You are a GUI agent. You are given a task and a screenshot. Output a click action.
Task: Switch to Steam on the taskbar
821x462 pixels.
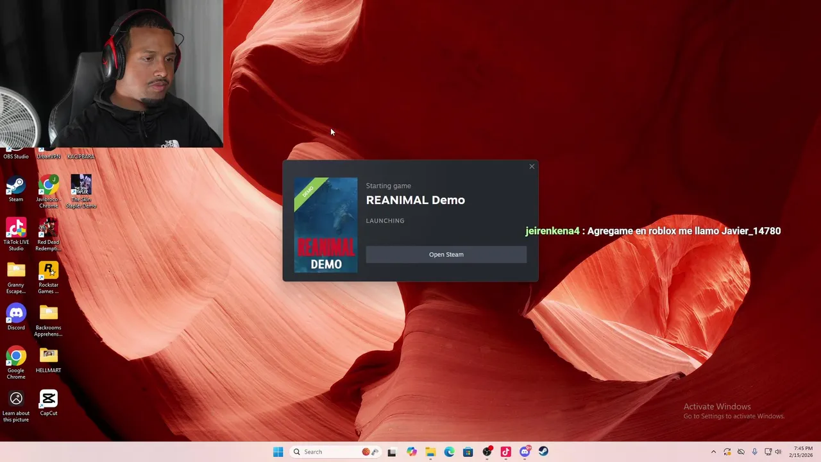[543, 452]
